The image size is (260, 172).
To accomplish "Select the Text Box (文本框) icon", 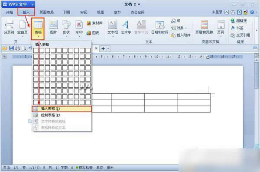I will tap(113, 28).
